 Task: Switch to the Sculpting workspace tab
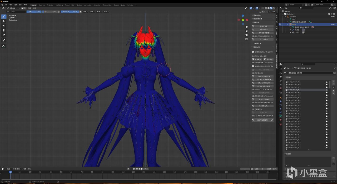pyautogui.click(x=50, y=5)
